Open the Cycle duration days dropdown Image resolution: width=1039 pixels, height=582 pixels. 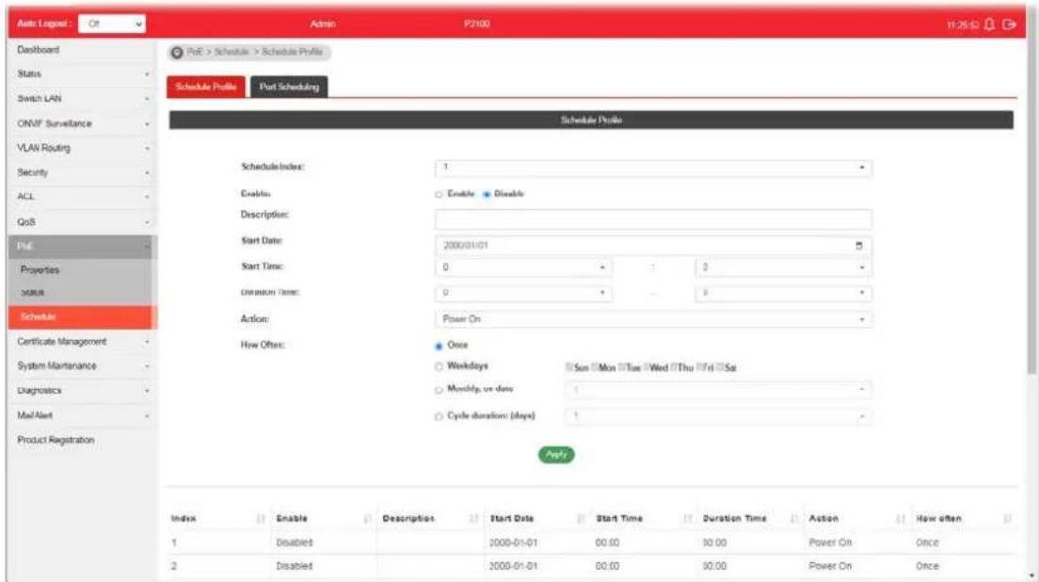pyautogui.click(x=718, y=416)
